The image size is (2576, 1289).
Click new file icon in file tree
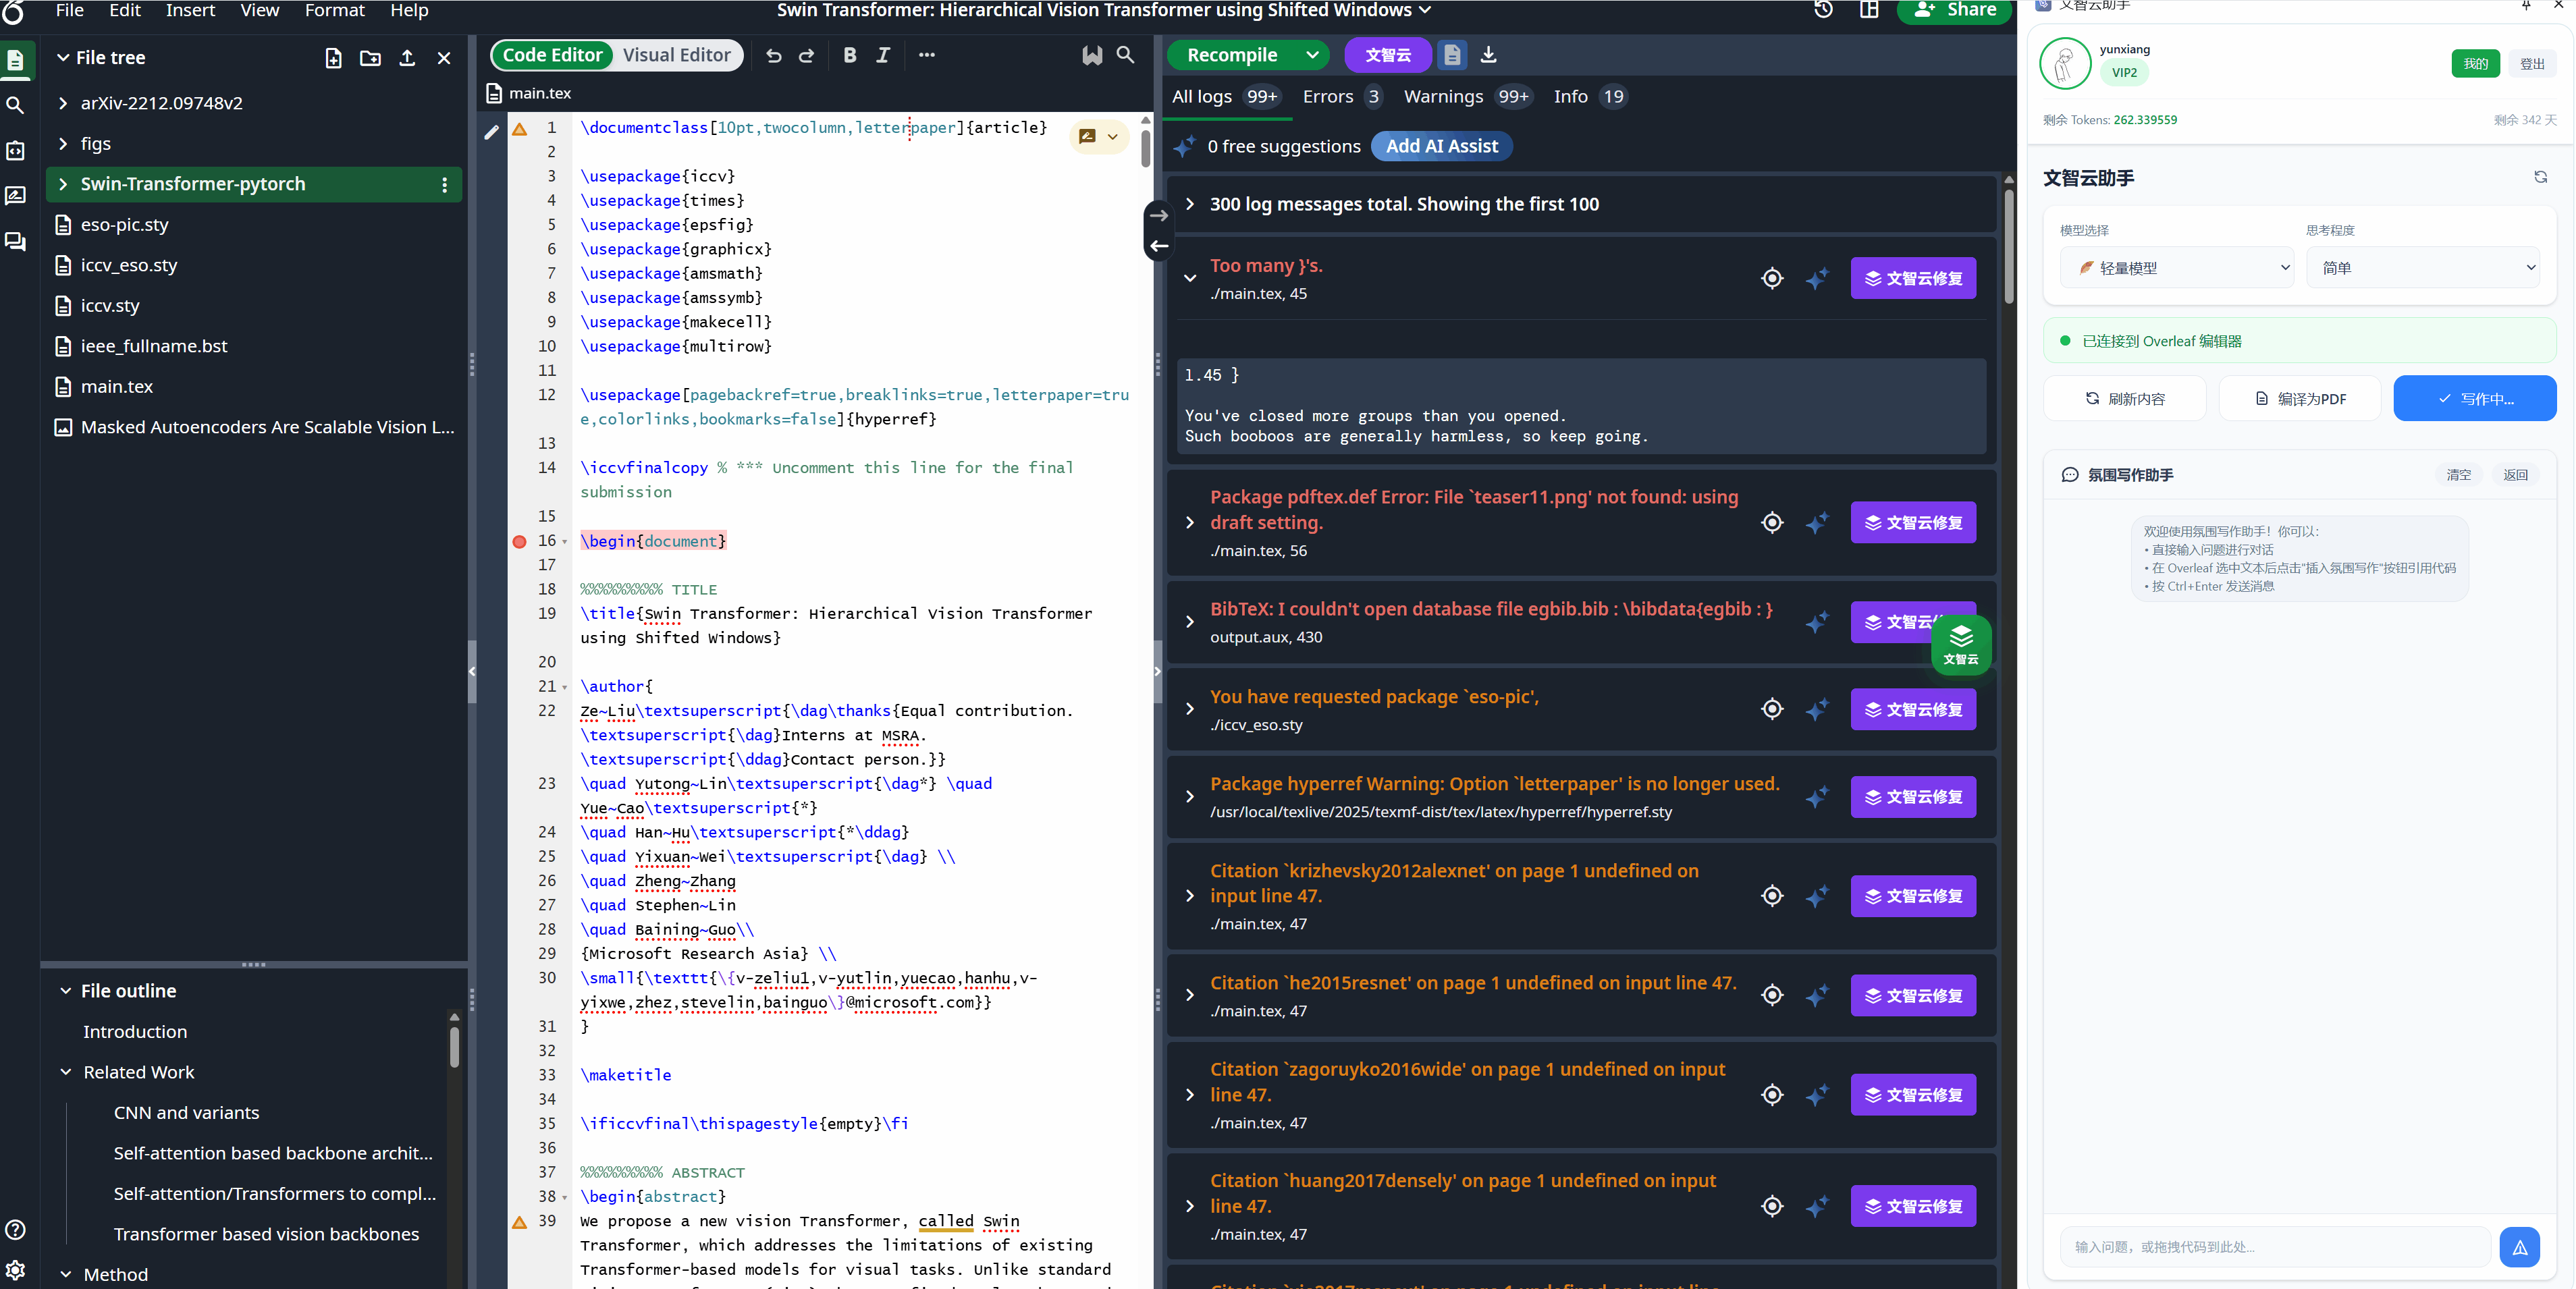(333, 59)
